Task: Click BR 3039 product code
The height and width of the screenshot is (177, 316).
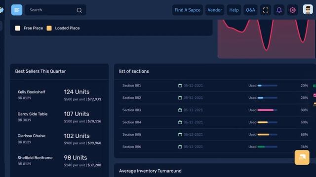Action: (24, 120)
